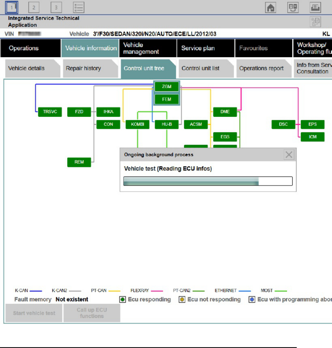Select operation slot 3 icon
The height and width of the screenshot is (348, 332).
tap(56, 7)
